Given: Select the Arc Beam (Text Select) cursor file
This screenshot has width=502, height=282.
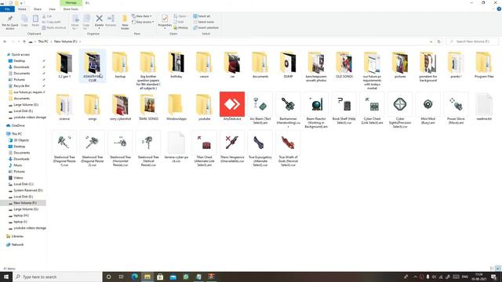Looking at the screenshot, I should click(260, 108).
